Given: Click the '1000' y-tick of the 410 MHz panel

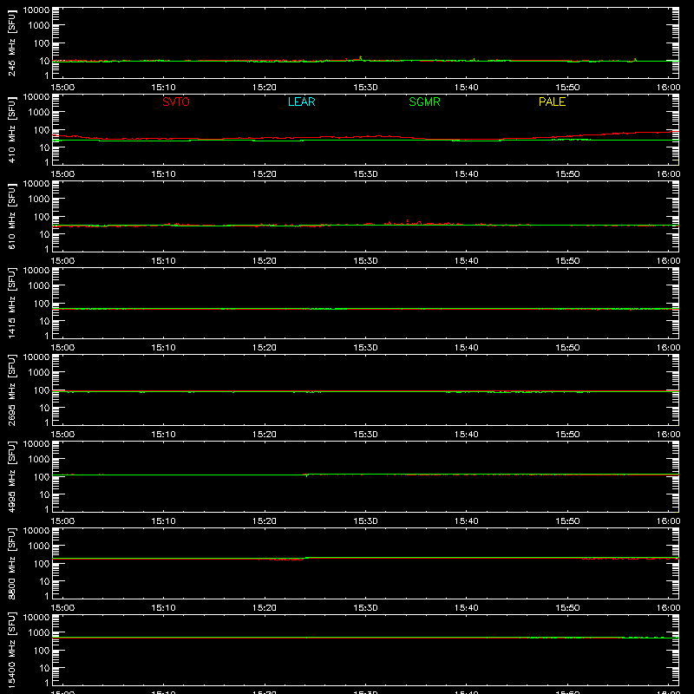Looking at the screenshot, I should (39, 113).
